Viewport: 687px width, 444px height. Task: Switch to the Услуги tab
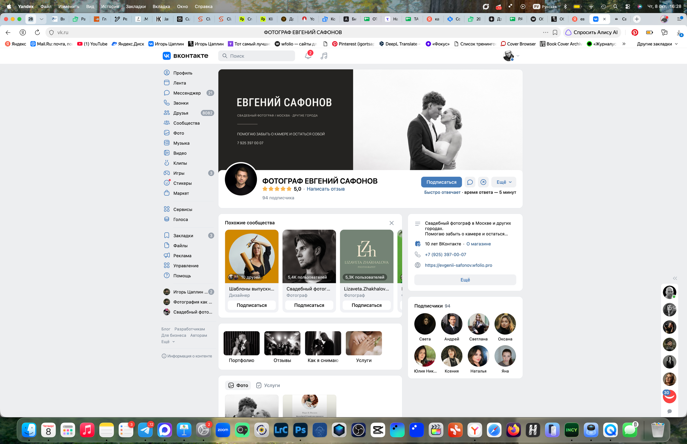[x=268, y=386]
